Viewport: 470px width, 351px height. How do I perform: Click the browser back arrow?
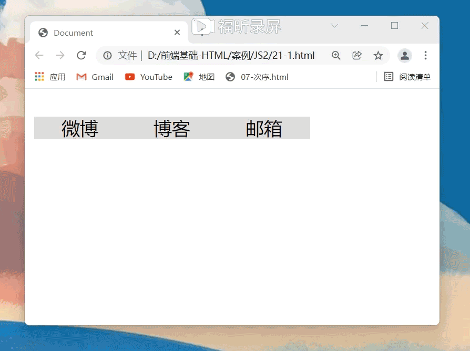(x=39, y=56)
